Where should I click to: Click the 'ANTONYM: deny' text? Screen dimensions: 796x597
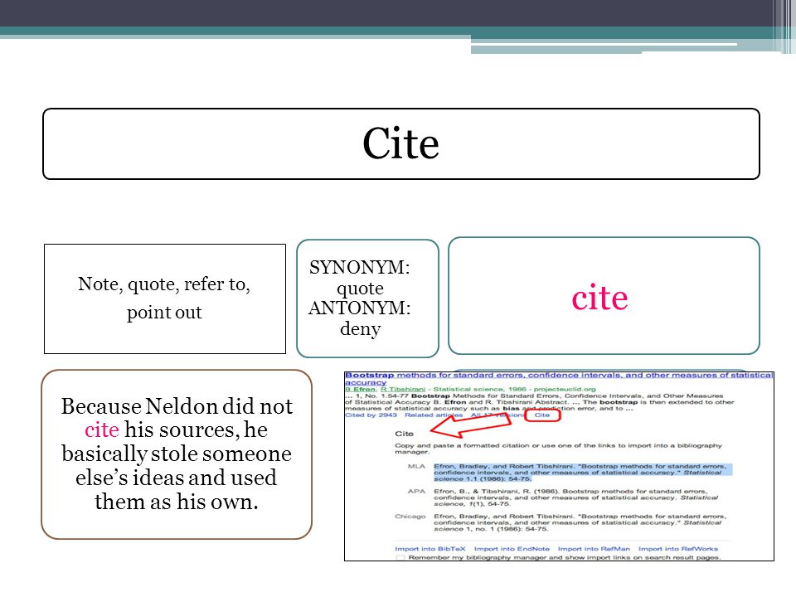(360, 318)
